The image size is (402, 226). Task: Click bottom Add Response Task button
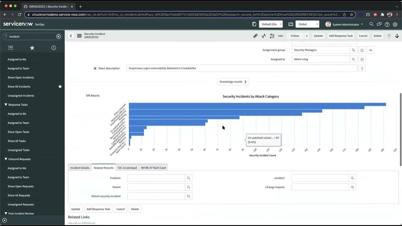point(98,209)
